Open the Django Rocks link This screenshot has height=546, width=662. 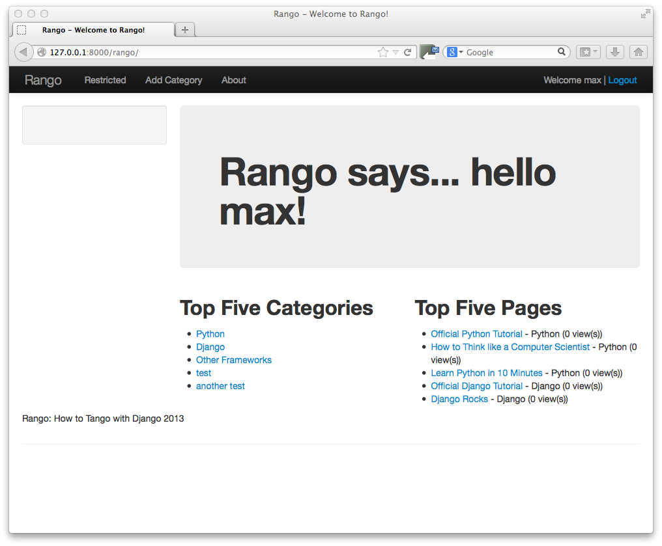point(459,400)
